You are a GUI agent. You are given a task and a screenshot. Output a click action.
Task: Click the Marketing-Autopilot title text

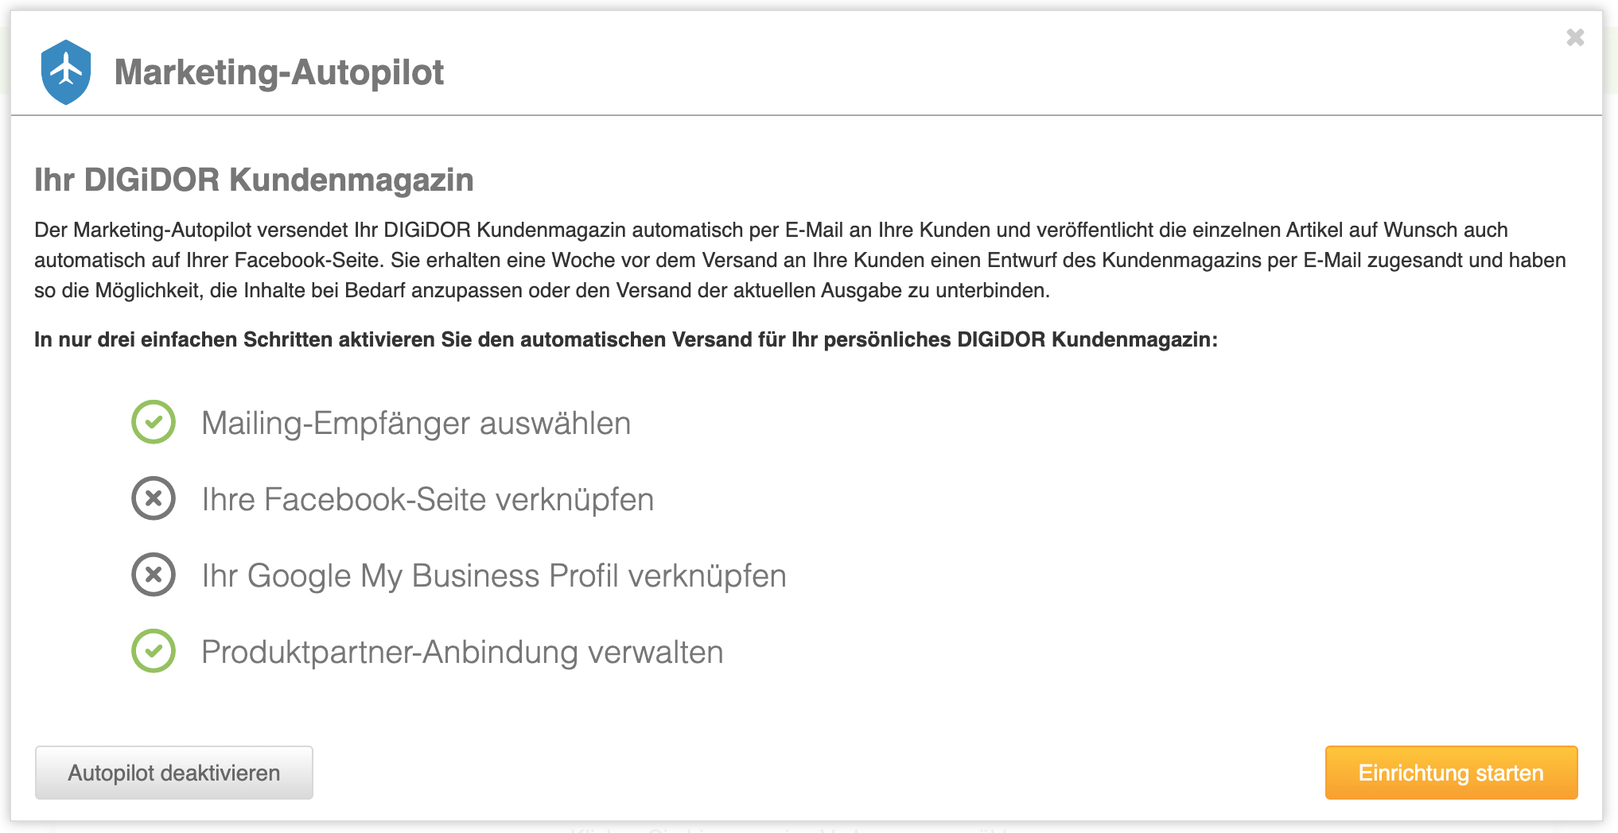(279, 72)
